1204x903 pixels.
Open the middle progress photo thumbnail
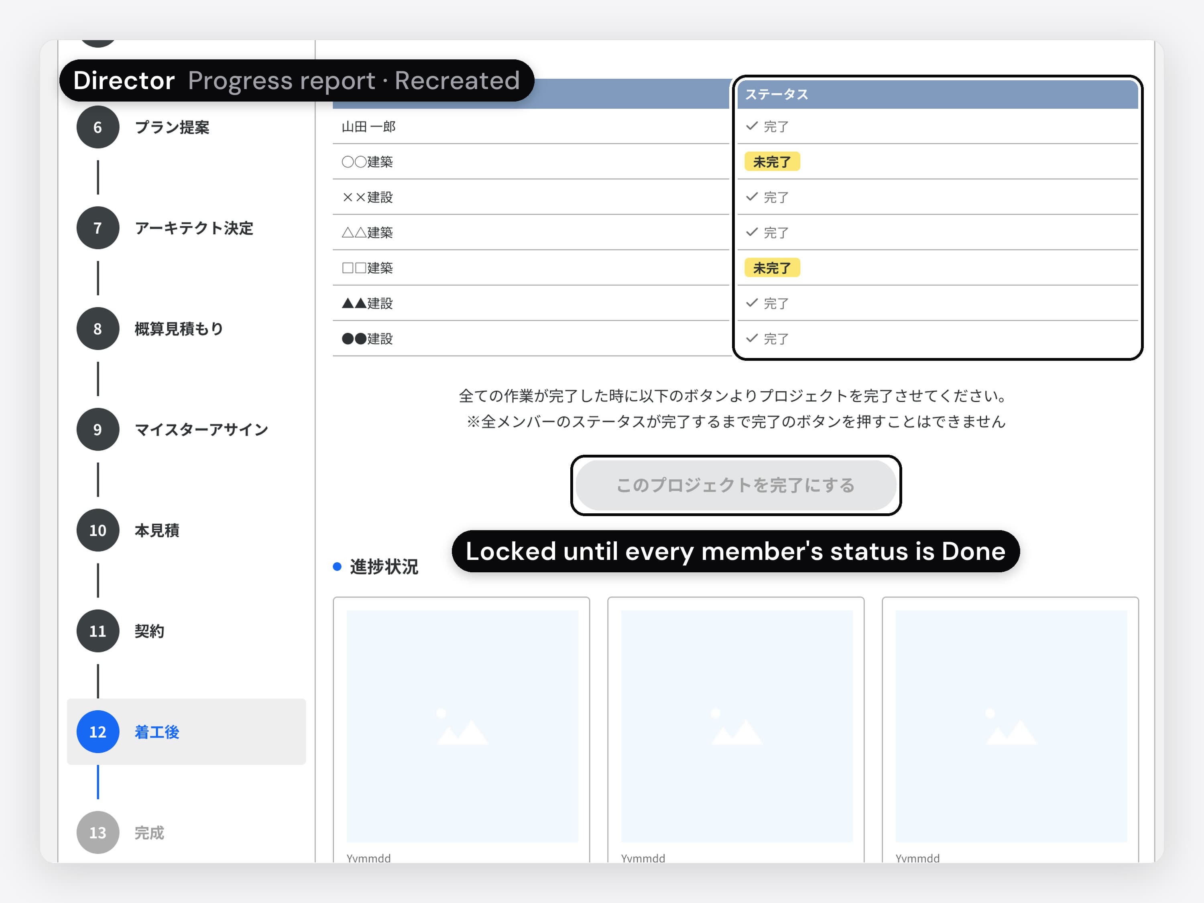tap(736, 726)
